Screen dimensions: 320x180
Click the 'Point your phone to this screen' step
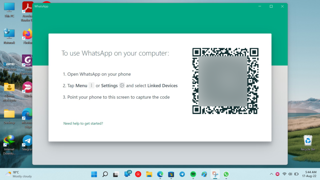click(116, 97)
